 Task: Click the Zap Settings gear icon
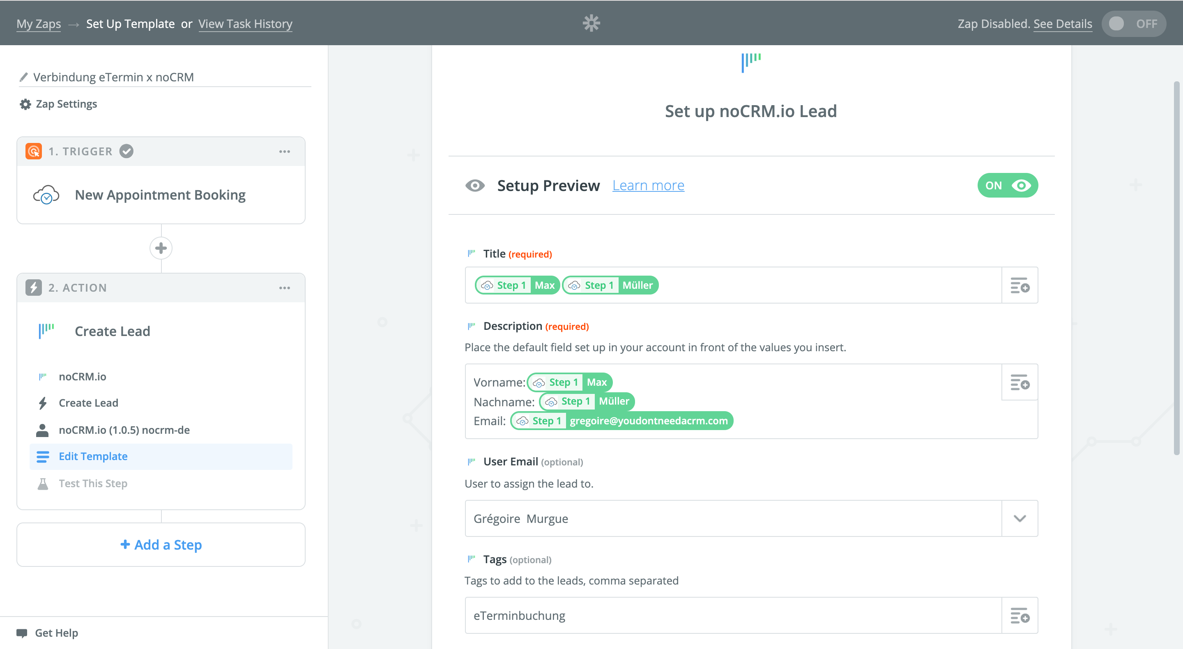(x=25, y=104)
